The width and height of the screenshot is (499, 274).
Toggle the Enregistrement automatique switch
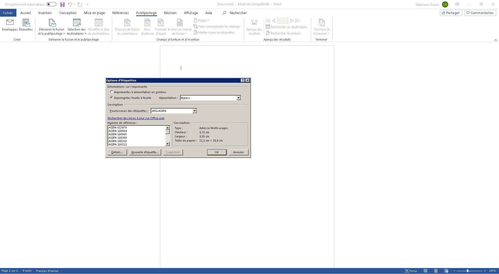(52, 4)
